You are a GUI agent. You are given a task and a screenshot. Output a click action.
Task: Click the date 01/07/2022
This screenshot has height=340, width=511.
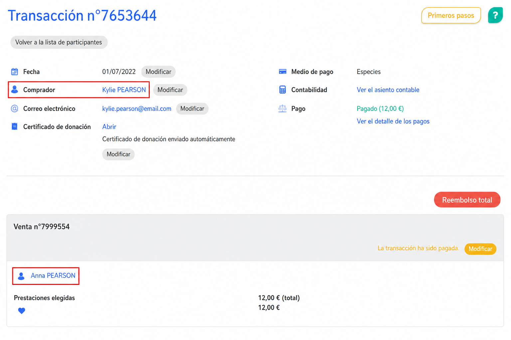click(x=119, y=72)
